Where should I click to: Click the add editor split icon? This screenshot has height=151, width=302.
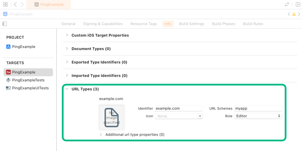tap(298, 4)
